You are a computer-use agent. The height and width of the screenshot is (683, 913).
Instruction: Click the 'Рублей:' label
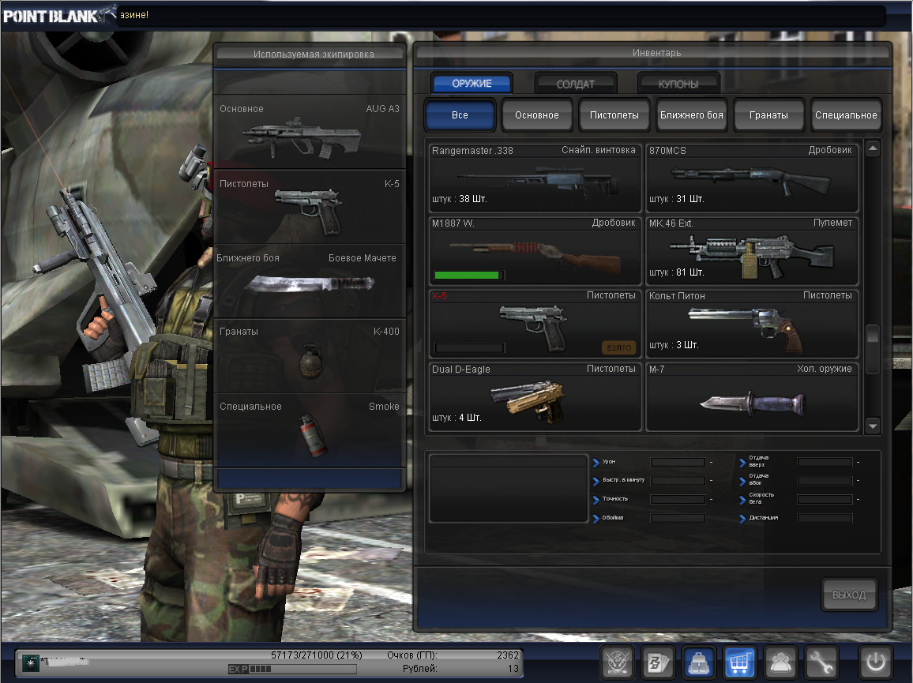click(420, 669)
